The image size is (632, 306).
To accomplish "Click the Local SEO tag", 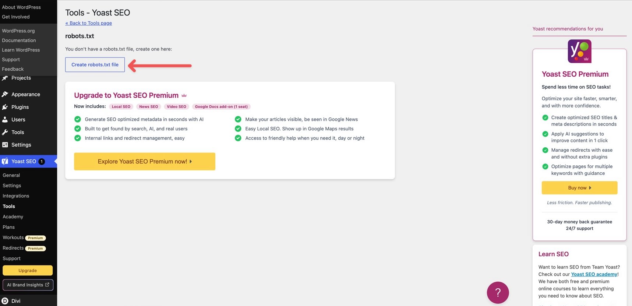I will point(121,106).
